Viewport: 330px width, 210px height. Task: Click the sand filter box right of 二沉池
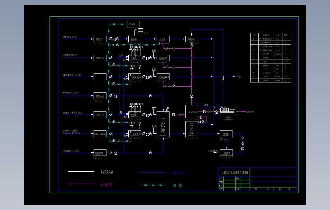tap(226, 134)
